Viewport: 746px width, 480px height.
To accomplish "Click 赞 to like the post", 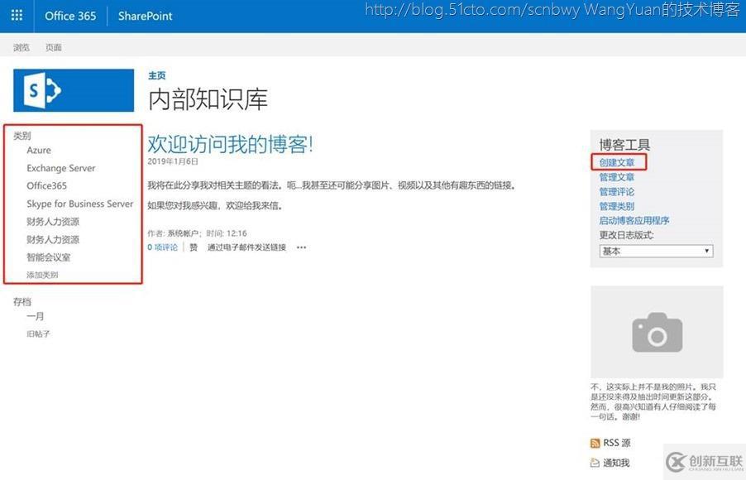I will pos(194,247).
